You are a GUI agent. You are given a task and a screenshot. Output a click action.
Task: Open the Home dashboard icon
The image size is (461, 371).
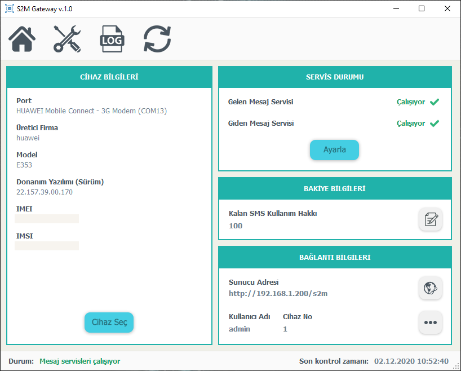click(x=22, y=39)
